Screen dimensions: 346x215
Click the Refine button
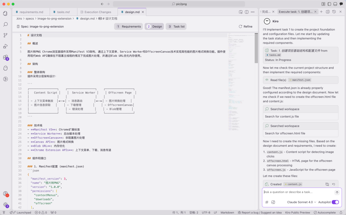tap(245, 26)
